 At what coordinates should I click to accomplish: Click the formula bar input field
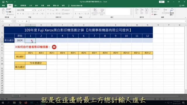click(x=107, y=21)
